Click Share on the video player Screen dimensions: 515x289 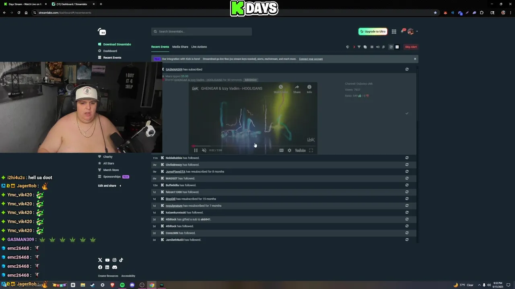pos(297,89)
